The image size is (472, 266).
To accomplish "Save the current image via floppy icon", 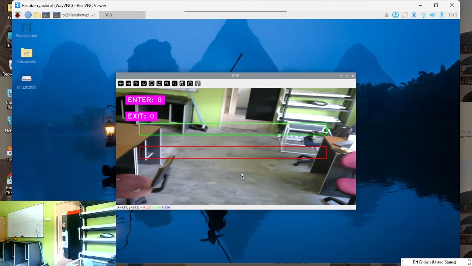I will 183,83.
